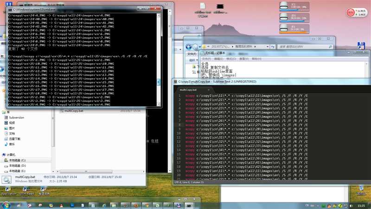The image size is (371, 209).
Task: Open Notepad 编辑(E) menu
Action: pos(218,59)
